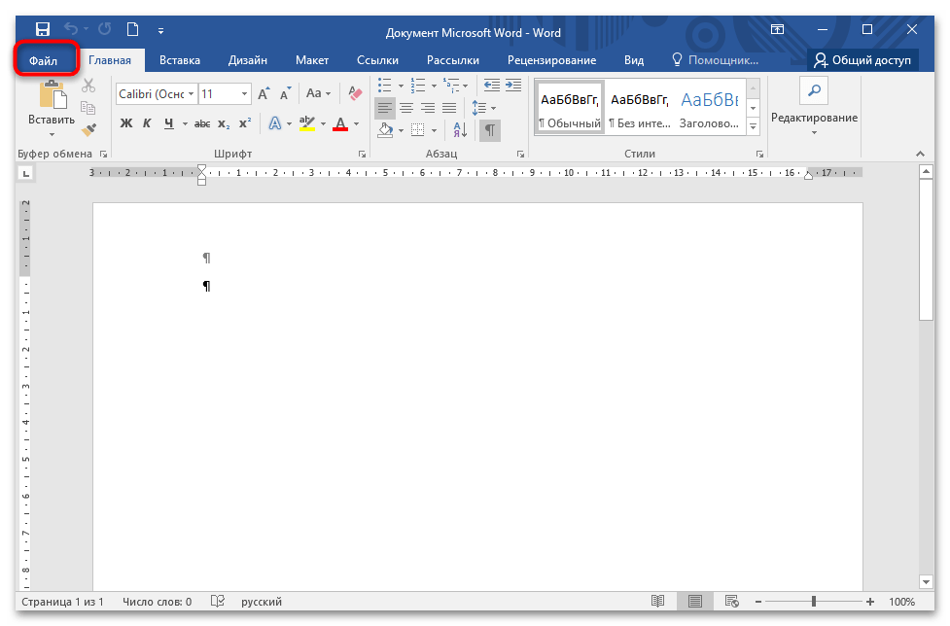Apply the Заголовок heading style
The width and height of the screenshot is (950, 626).
[x=710, y=109]
